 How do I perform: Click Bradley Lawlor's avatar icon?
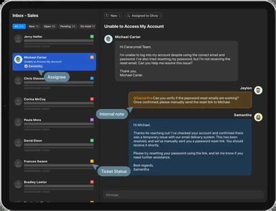[18, 184]
